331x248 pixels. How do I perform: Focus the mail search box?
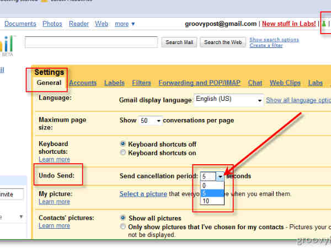click(x=91, y=42)
